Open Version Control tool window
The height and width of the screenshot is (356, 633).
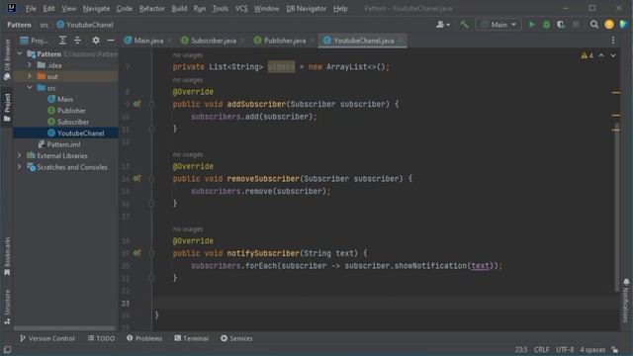47,338
